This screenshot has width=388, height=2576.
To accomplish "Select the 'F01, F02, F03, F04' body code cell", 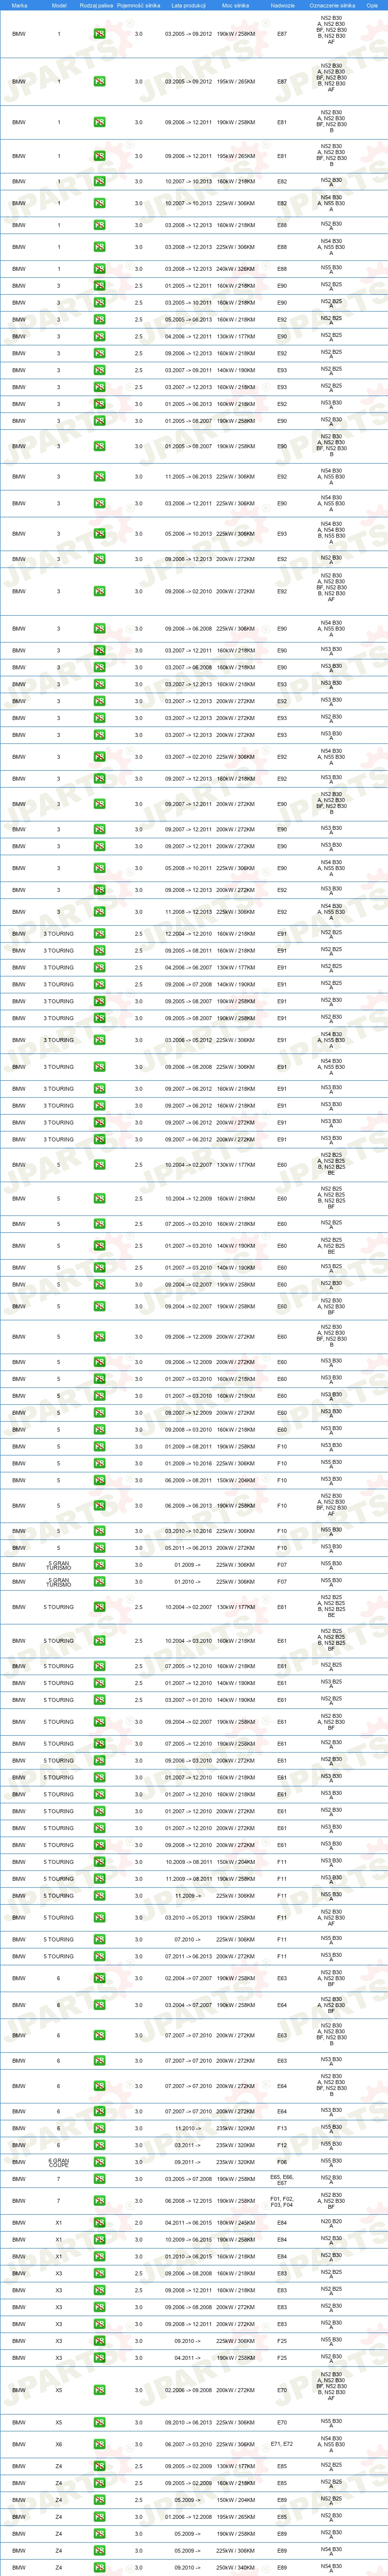I will [282, 2201].
